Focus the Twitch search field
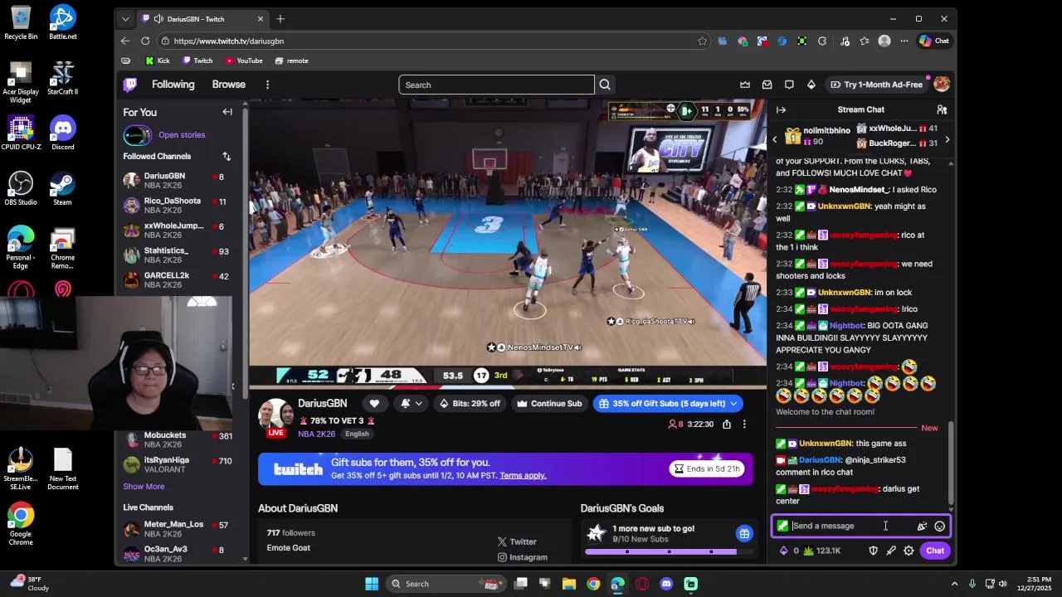The width and height of the screenshot is (1062, 597). click(496, 85)
